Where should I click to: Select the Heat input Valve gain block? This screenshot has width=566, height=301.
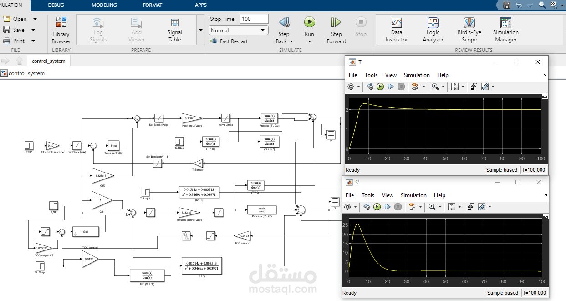pyautogui.click(x=191, y=118)
